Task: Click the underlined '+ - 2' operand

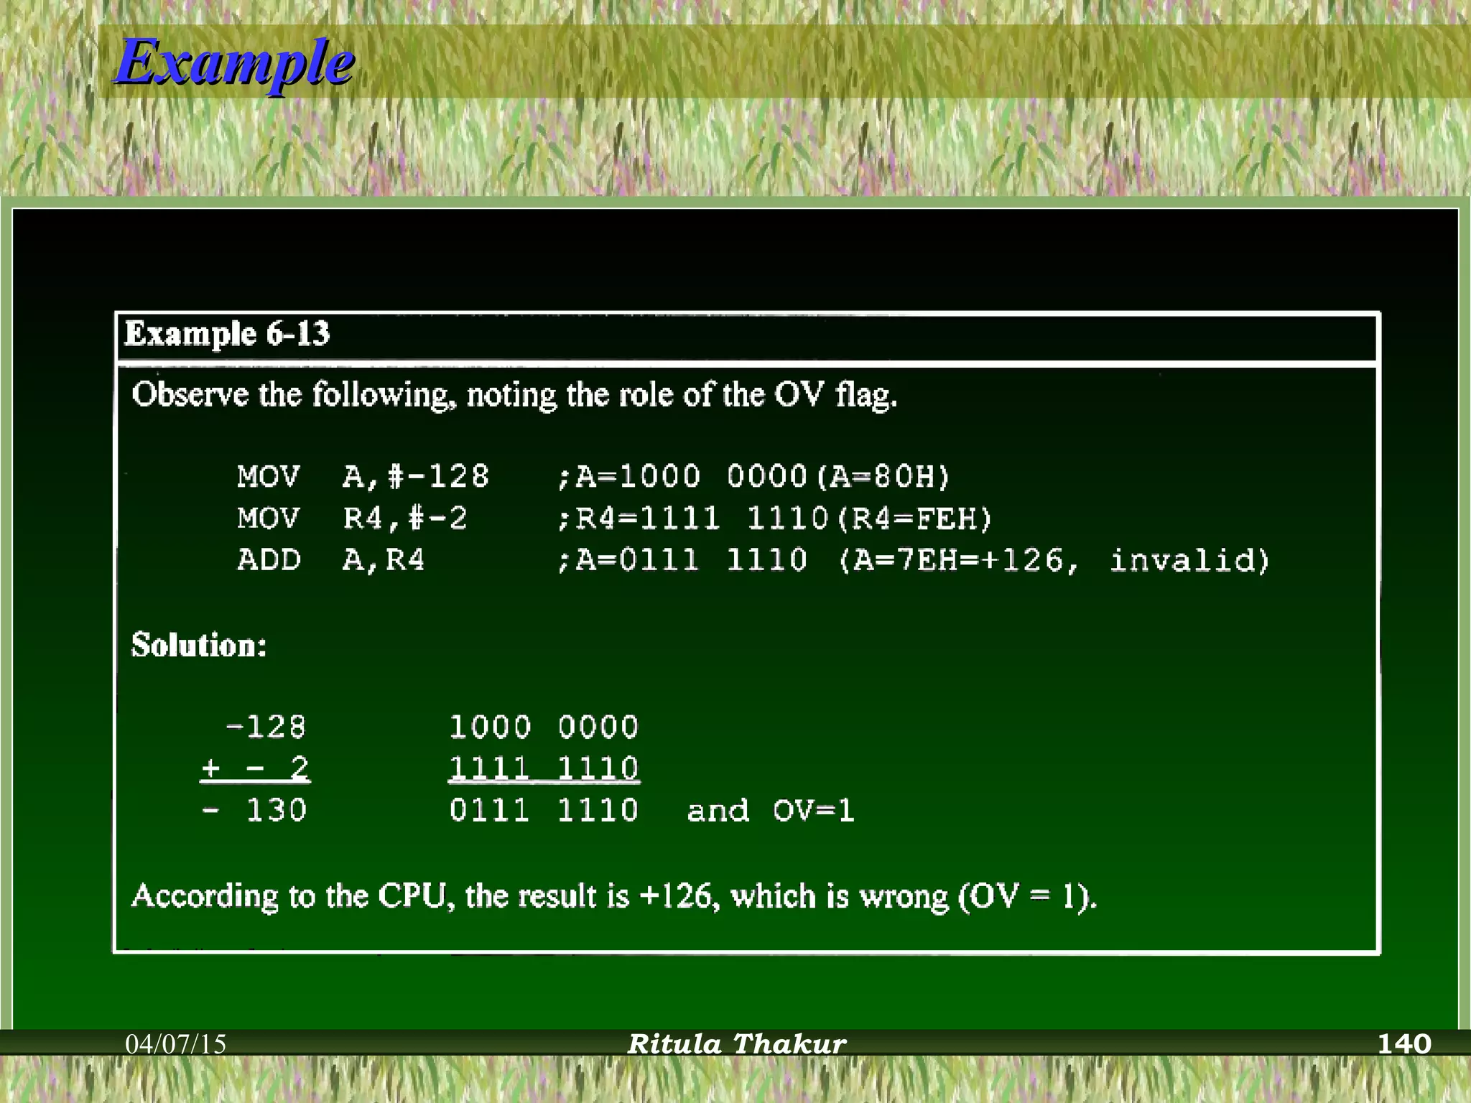Action: pyautogui.click(x=256, y=769)
